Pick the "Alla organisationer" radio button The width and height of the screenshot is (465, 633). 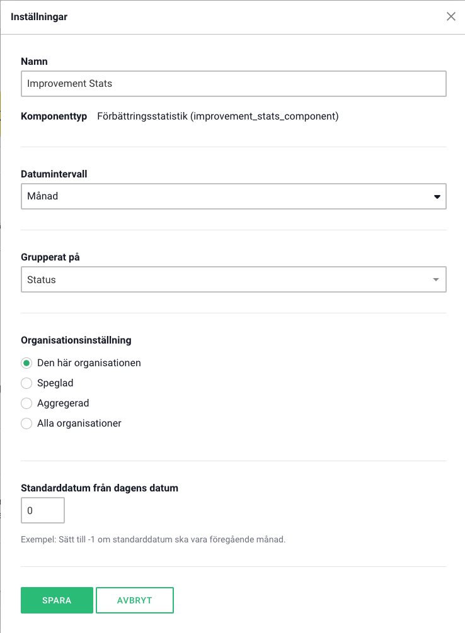click(26, 423)
